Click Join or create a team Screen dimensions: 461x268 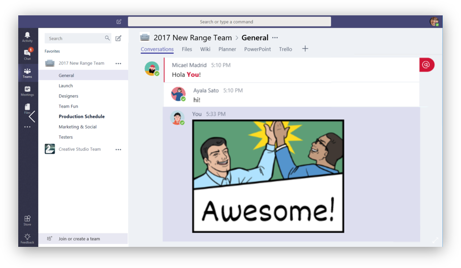point(83,239)
